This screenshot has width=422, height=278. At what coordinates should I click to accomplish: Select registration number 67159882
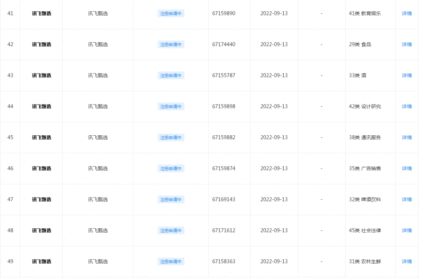tap(224, 137)
